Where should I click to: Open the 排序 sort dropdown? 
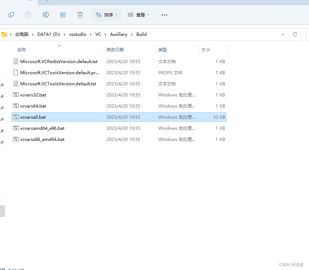click(x=106, y=15)
